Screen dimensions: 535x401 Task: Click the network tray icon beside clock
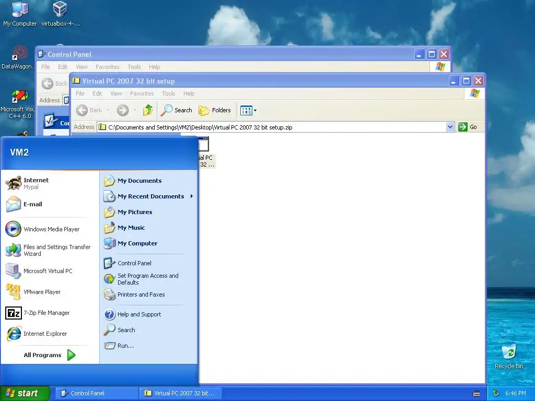(x=496, y=393)
